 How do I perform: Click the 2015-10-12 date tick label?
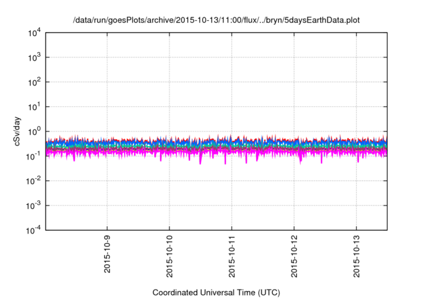point(294,256)
